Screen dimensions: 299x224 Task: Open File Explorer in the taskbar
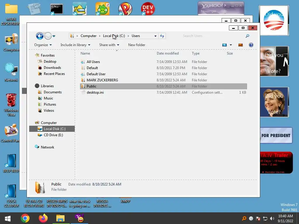(x=61, y=218)
